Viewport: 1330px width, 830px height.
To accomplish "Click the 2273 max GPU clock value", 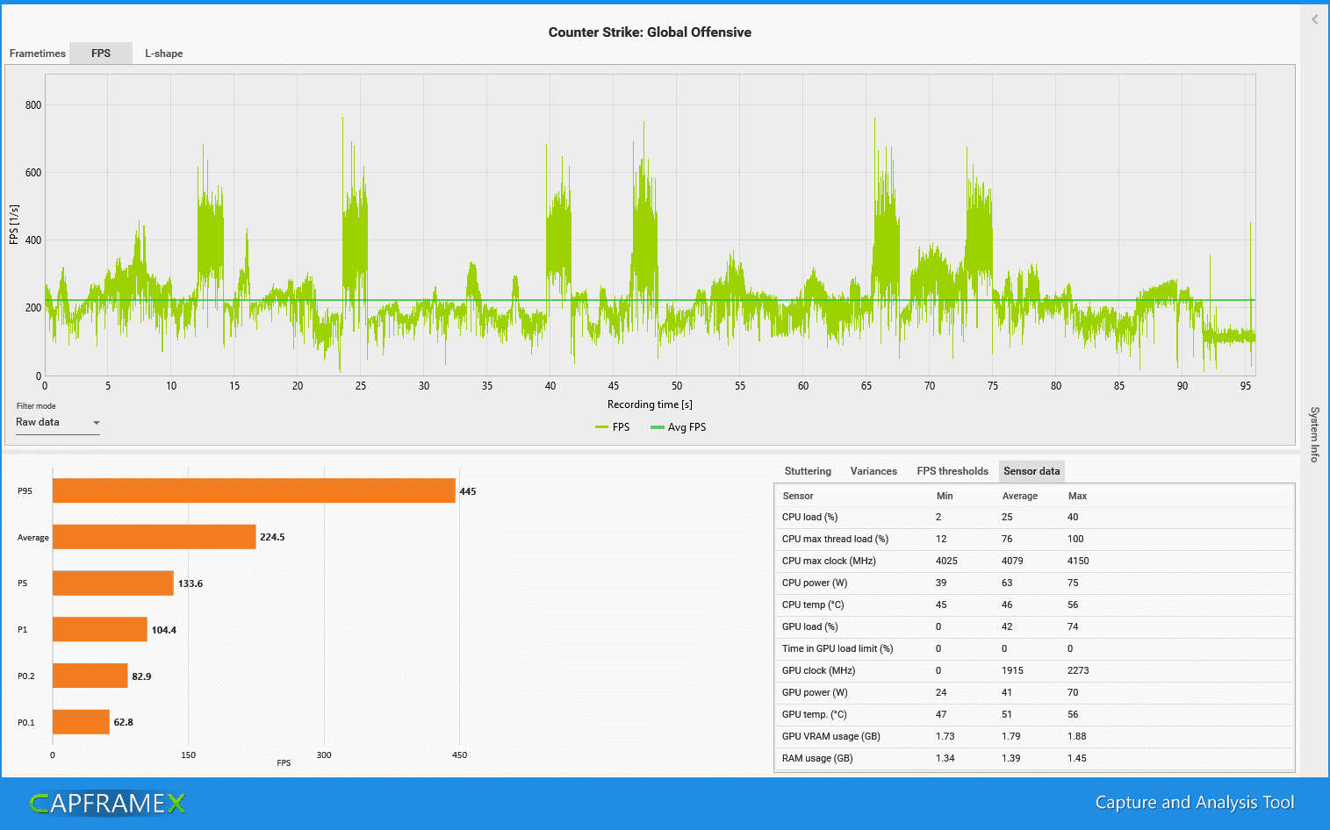I will pyautogui.click(x=1078, y=671).
